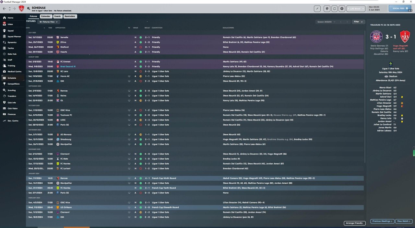This screenshot has width=415, height=228.
Task: Open Dynamics from the sidebar
Action: pos(13,42)
